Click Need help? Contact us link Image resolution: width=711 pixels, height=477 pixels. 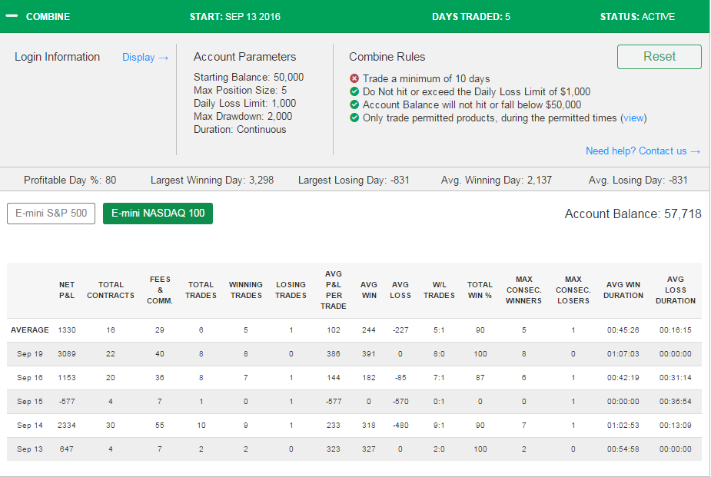click(x=643, y=151)
